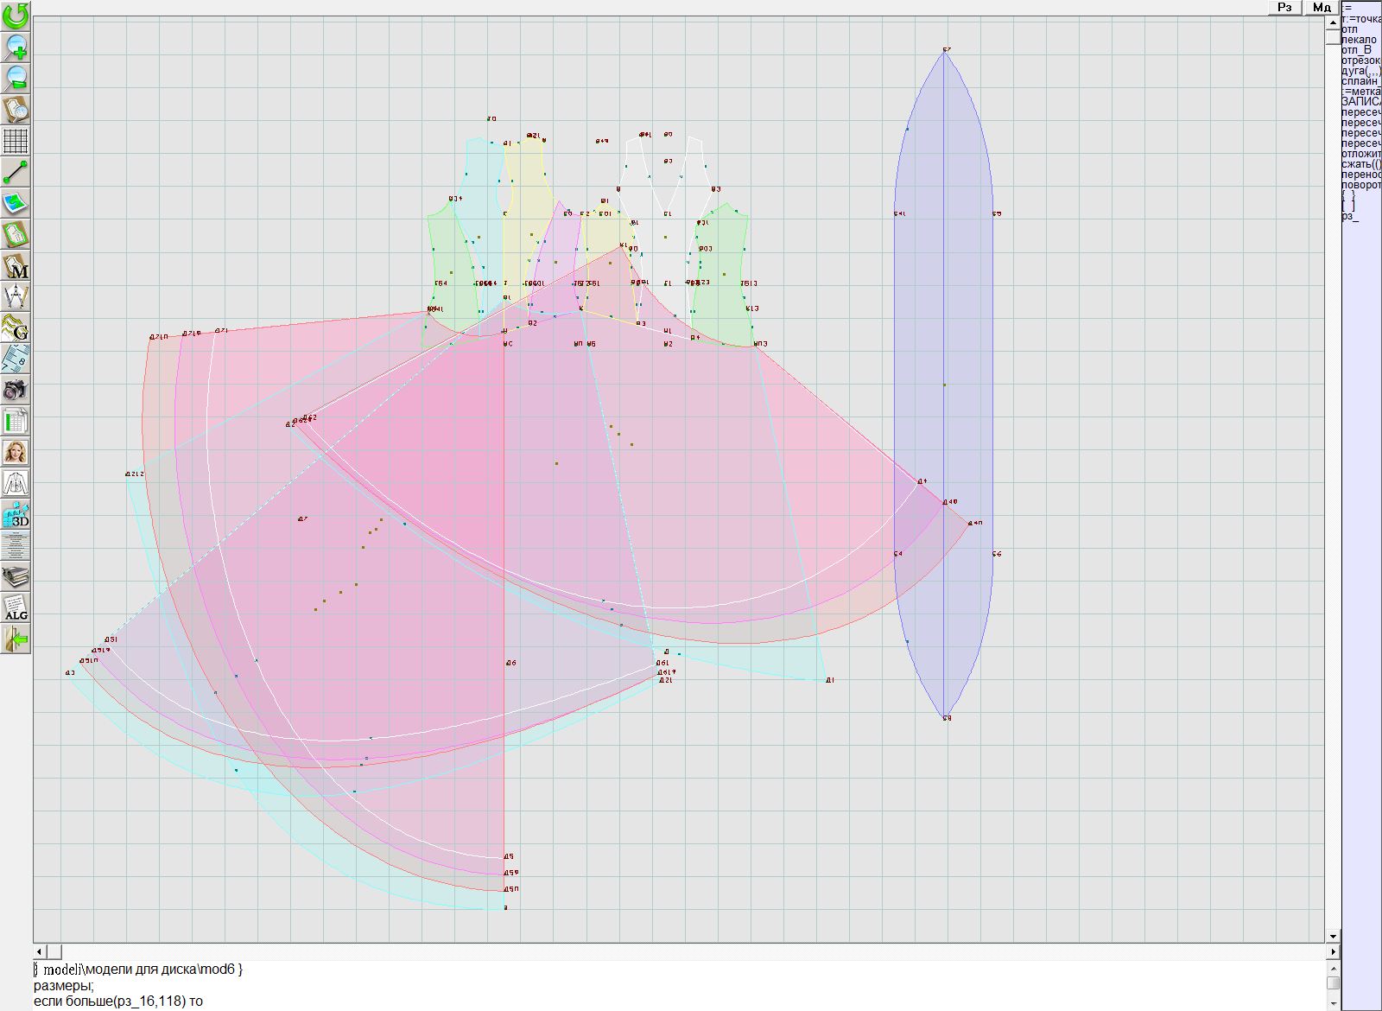
Task: Select the compass dividers tool
Action: (16, 296)
